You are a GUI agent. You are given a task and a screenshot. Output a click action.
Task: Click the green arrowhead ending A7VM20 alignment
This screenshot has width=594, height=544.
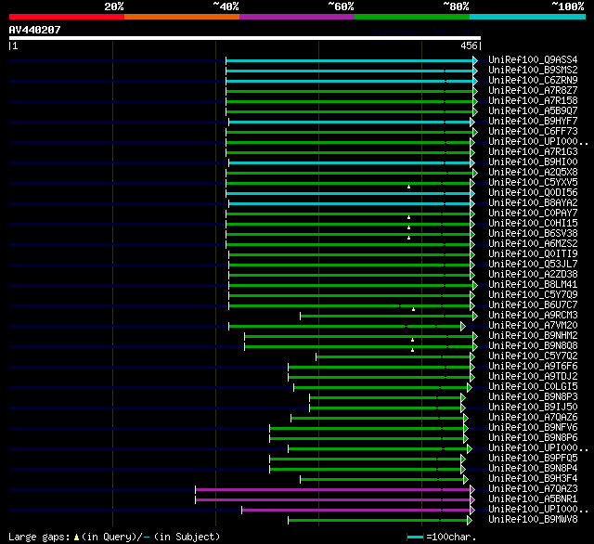463,326
